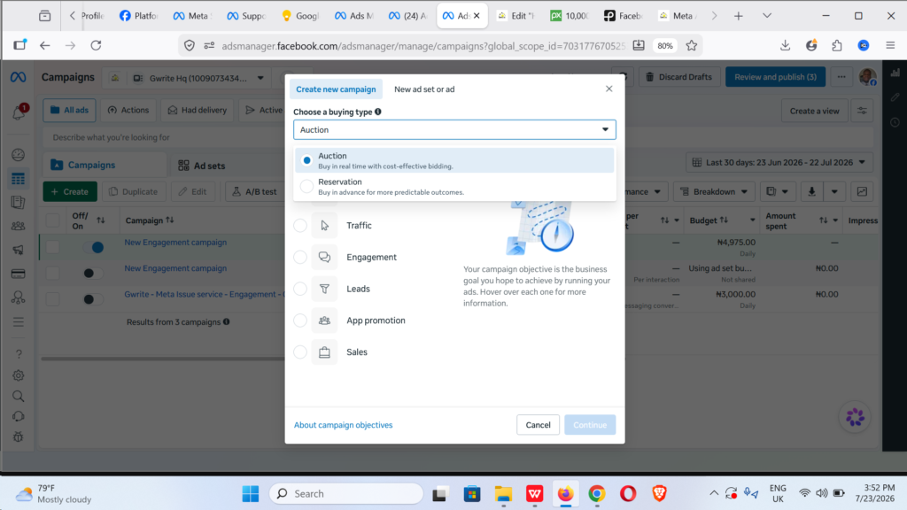Click the Sales shopping bag icon

tap(324, 352)
